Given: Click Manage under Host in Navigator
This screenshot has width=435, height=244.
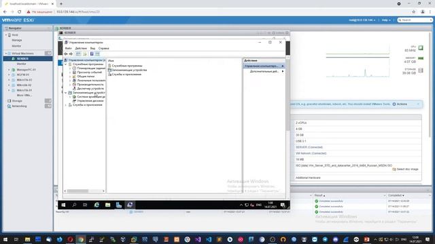Looking at the screenshot, I should tap(16, 41).
